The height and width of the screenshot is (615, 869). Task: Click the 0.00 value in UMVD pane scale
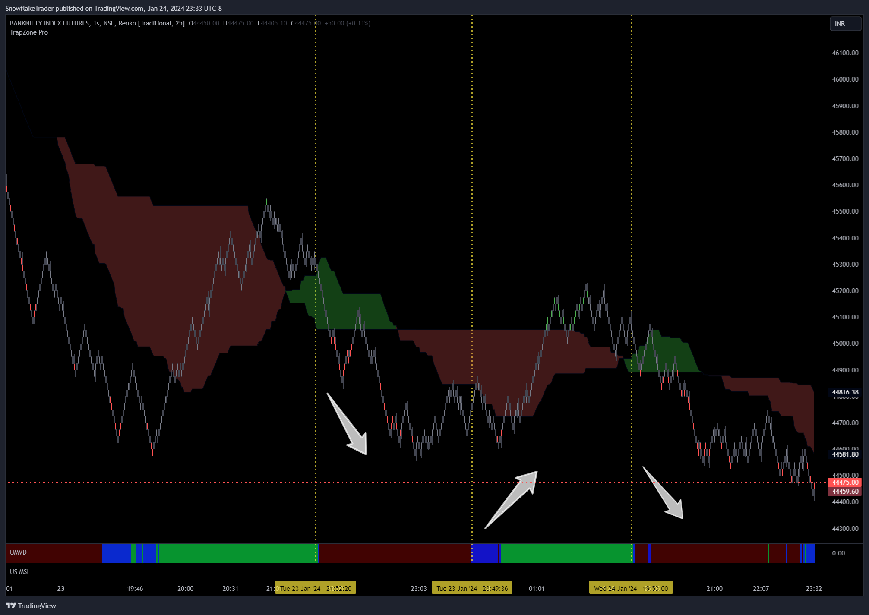(838, 553)
